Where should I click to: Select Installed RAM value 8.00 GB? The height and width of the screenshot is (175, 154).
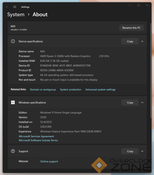[x=55, y=61]
